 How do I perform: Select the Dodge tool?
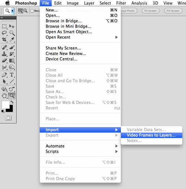pyautogui.click(x=12, y=67)
